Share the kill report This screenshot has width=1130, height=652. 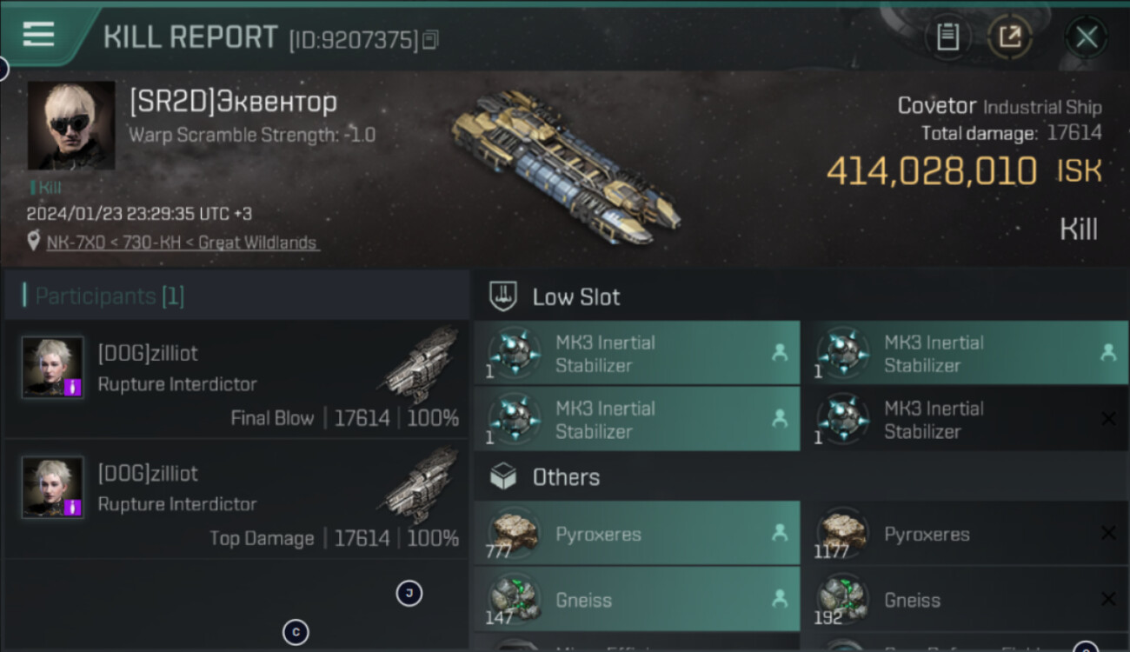tap(1010, 37)
